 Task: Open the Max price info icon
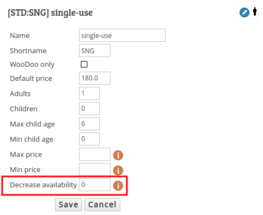118,155
